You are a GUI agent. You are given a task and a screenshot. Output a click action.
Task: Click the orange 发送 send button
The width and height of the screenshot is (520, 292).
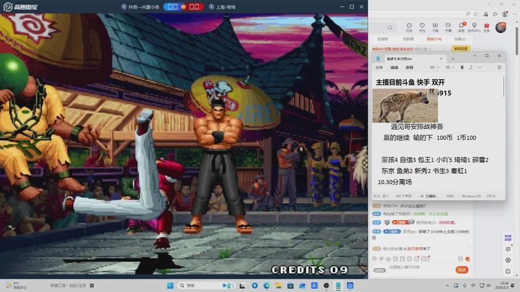[x=461, y=270]
